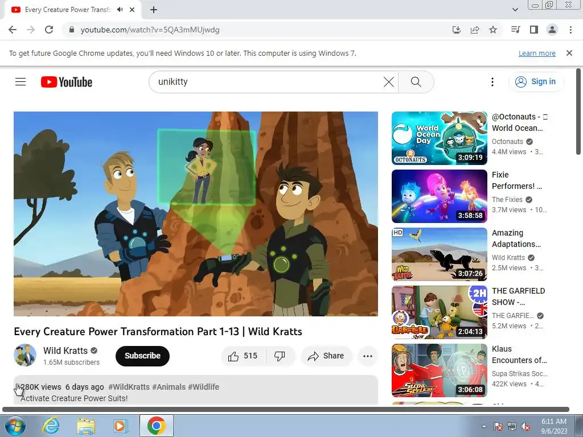Viewport: 583px width, 437px height.
Task: Open YouTube settings three-dot menu
Action: [x=492, y=82]
